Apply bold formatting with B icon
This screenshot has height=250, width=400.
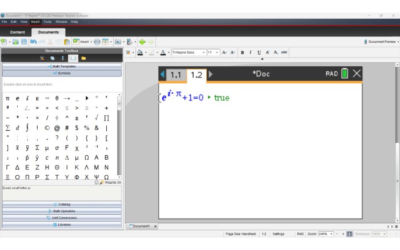[242, 53]
